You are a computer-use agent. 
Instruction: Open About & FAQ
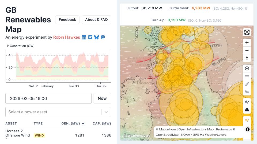pyautogui.click(x=96, y=20)
